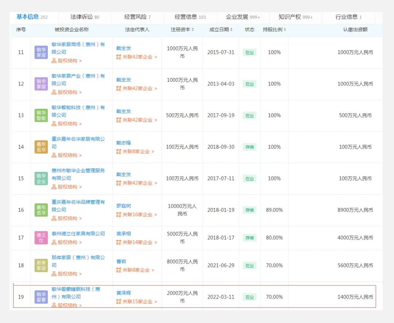Click 在业 status badge in row 11
Image resolution: width=394 pixels, height=323 pixels.
(x=250, y=52)
